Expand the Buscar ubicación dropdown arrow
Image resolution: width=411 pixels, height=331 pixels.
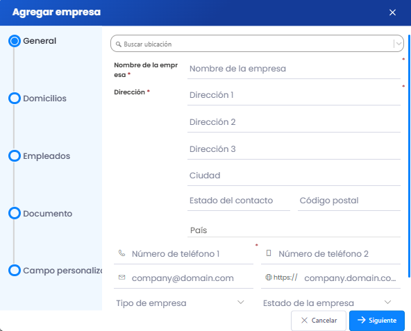click(x=399, y=44)
